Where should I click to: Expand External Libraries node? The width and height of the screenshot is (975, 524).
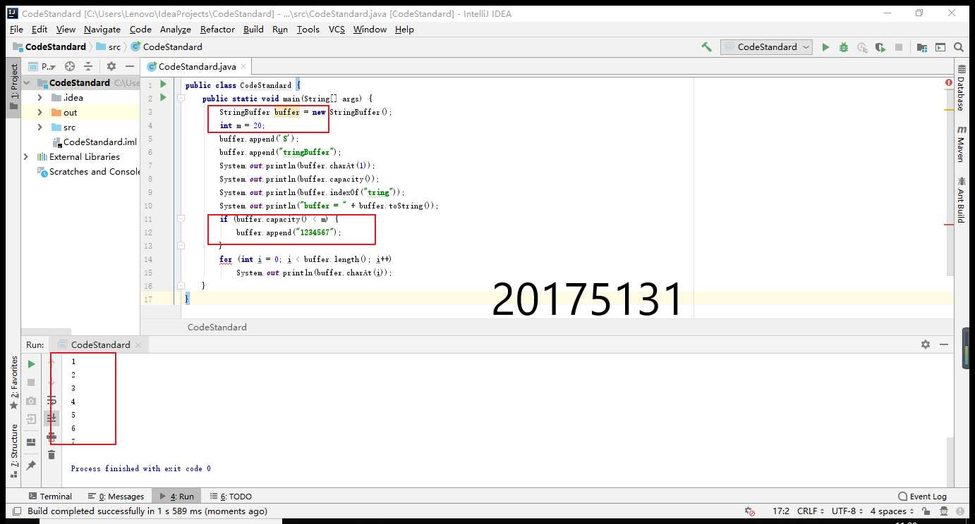pyautogui.click(x=26, y=157)
